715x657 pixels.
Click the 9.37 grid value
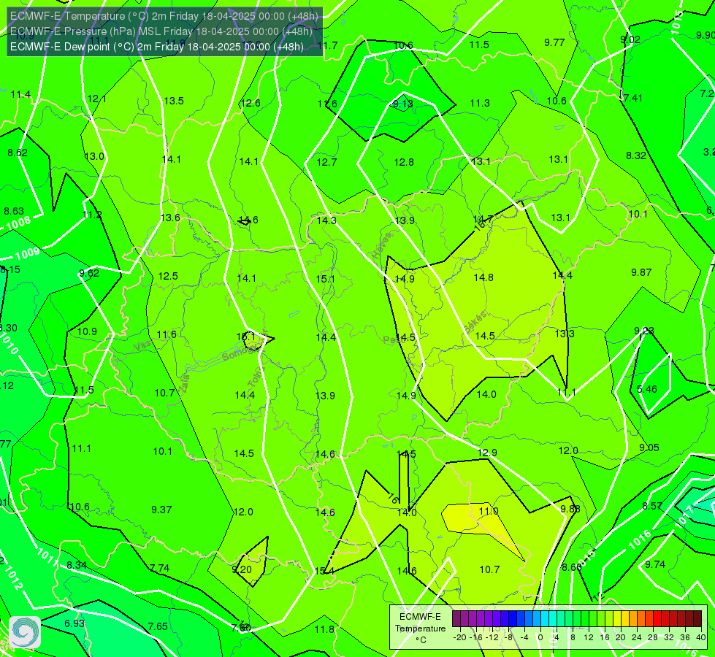click(x=161, y=510)
